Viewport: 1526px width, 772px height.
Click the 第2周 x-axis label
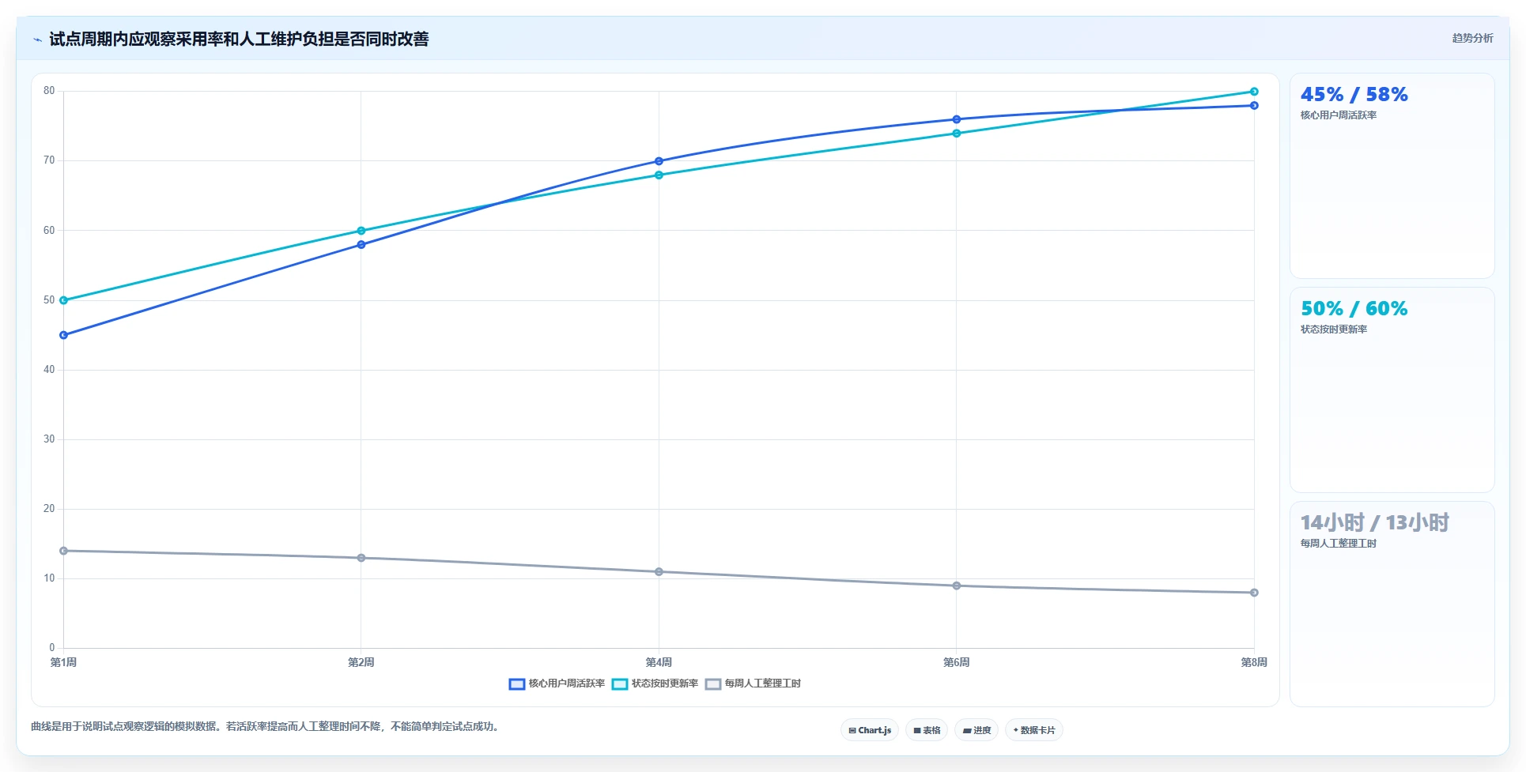point(361,662)
